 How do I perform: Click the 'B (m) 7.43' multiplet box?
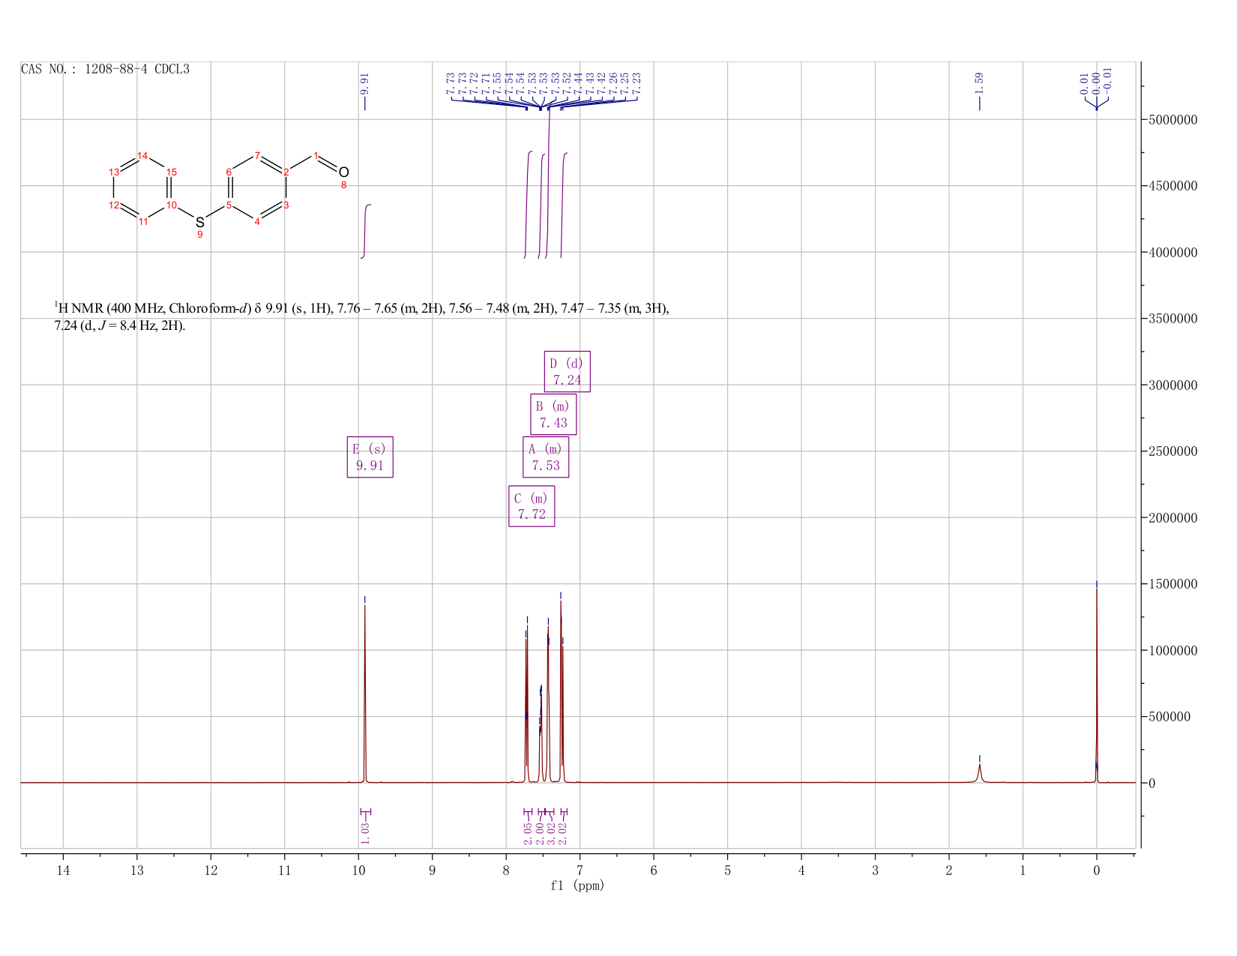coord(553,415)
